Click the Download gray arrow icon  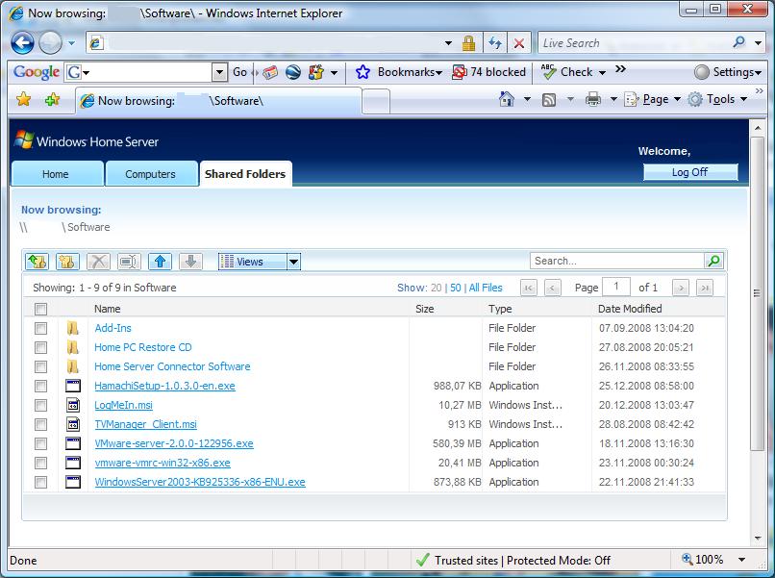click(190, 262)
